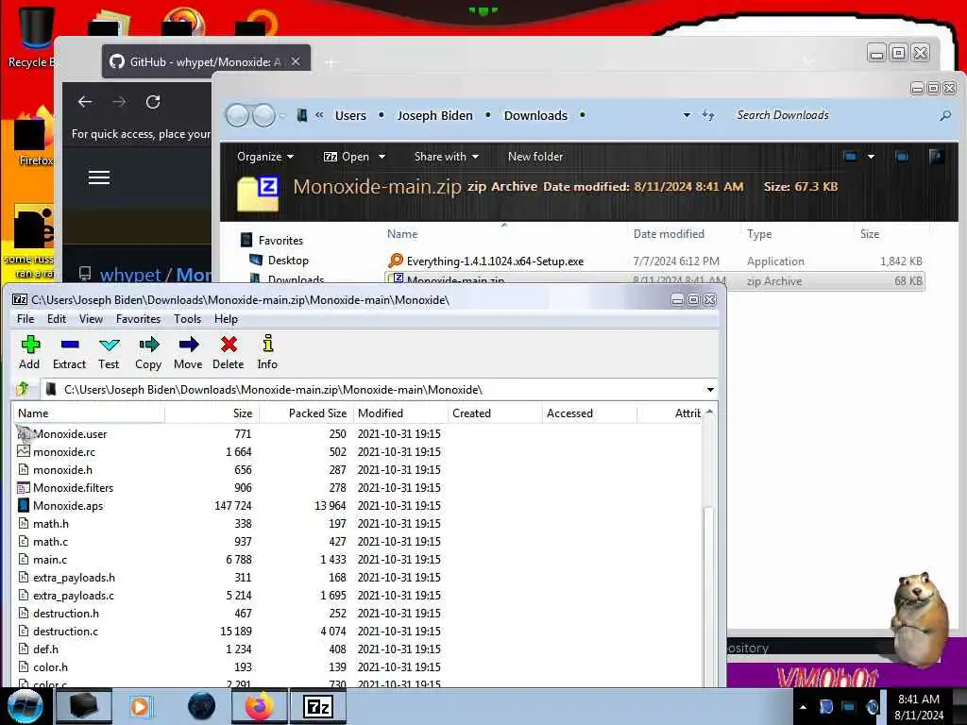Click the browser reload button
This screenshot has width=967, height=725.
(x=153, y=102)
